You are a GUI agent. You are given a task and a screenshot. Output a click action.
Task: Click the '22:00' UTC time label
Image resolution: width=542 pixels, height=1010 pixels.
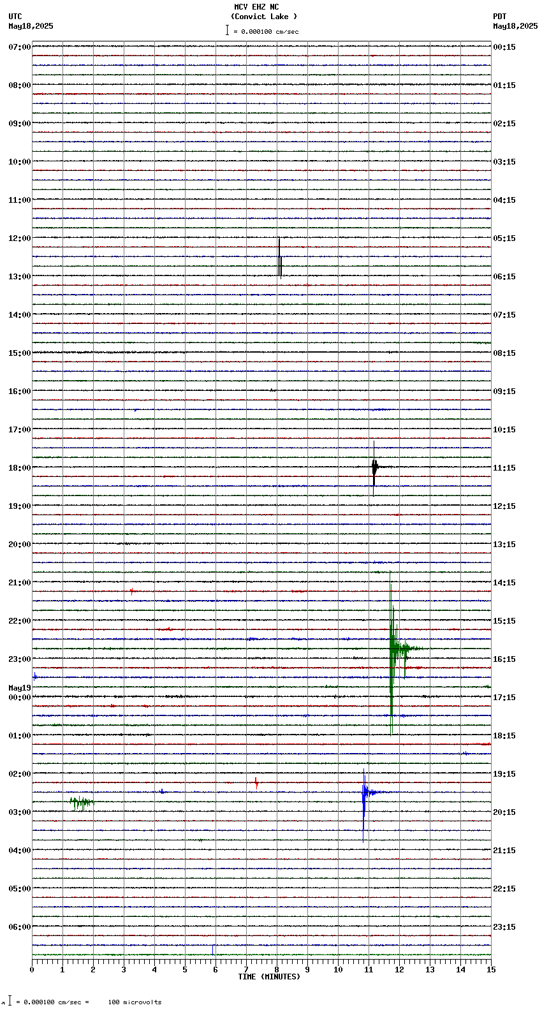[x=20, y=621]
